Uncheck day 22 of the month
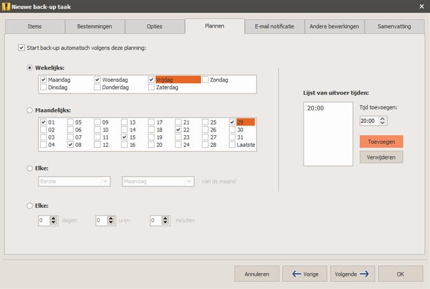Image resolution: width=430 pixels, height=289 pixels. click(x=178, y=130)
